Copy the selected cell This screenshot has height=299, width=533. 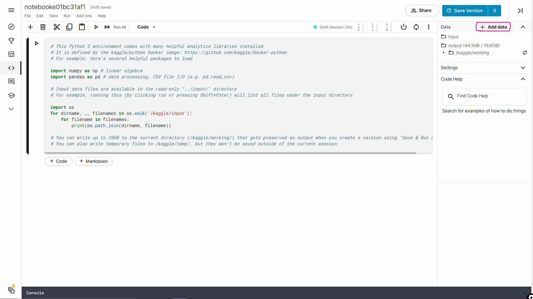click(69, 27)
